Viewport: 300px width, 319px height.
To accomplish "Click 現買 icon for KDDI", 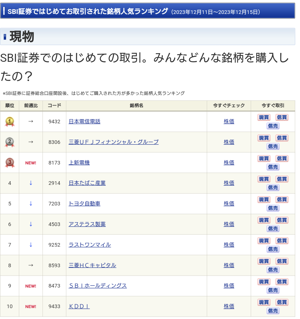I will pos(264,302).
